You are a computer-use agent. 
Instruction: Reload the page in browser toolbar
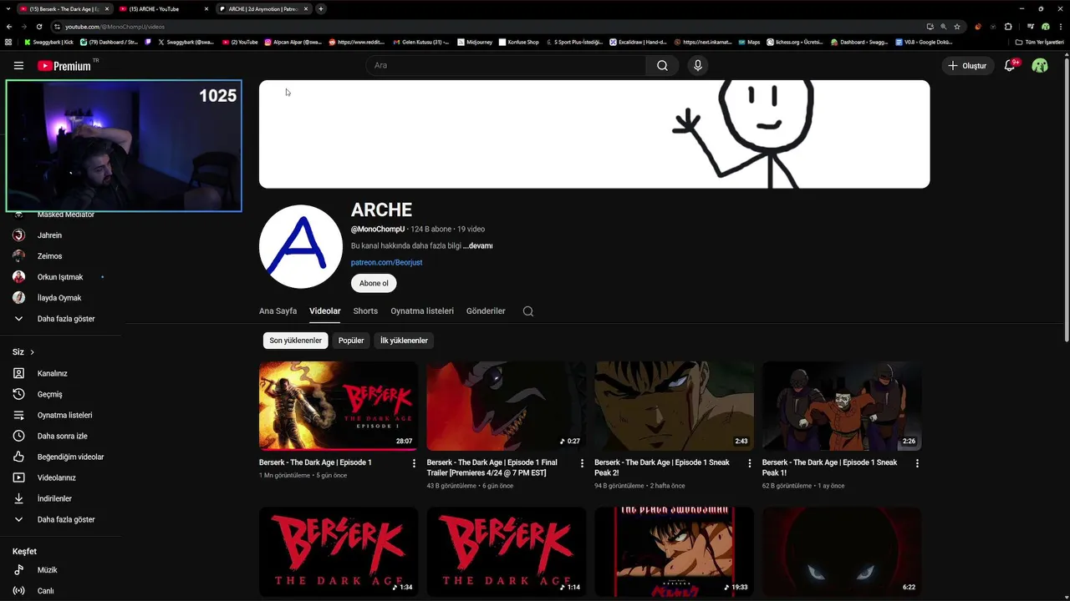pos(38,27)
